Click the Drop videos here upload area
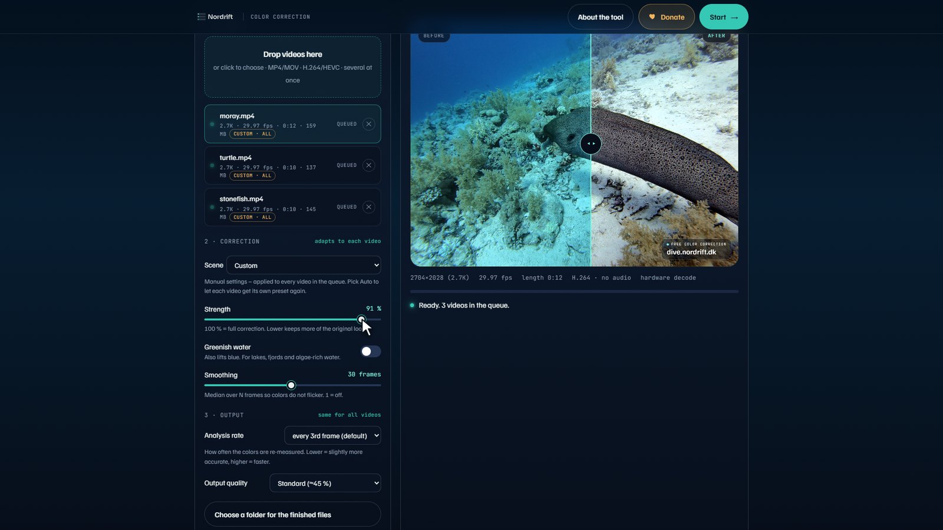The height and width of the screenshot is (530, 943). (x=292, y=67)
